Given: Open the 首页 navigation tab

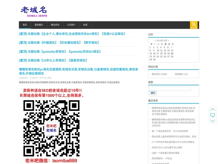Looking at the screenshot, I should (25, 25).
